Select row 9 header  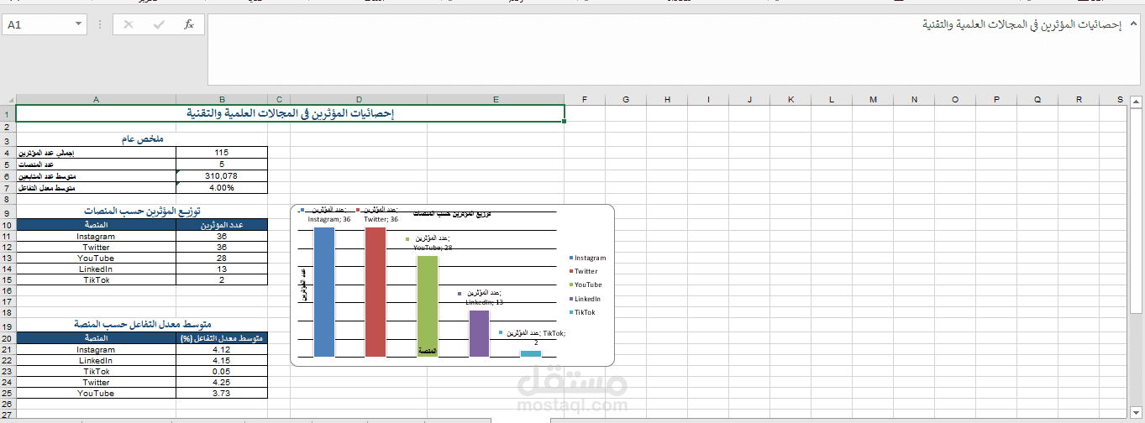click(8, 212)
